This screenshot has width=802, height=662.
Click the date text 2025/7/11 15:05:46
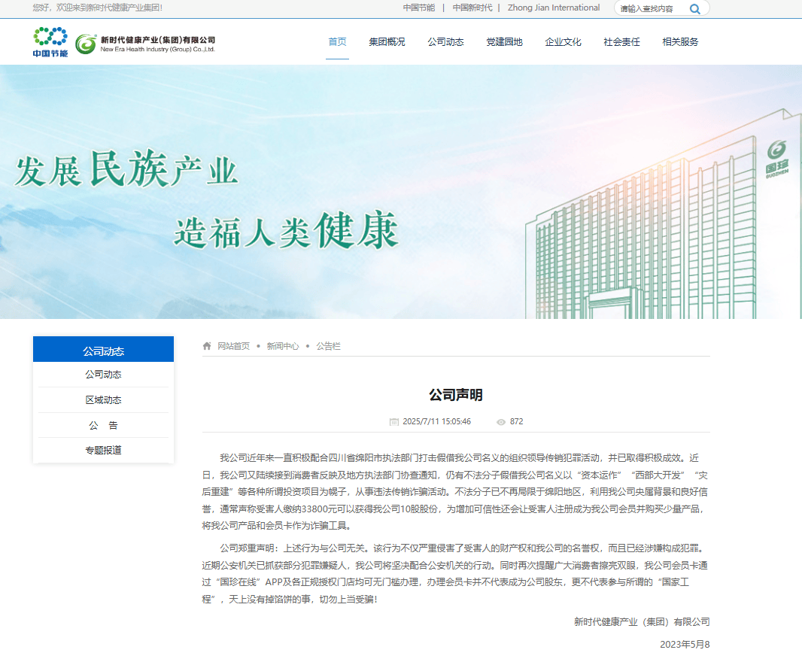pos(437,421)
